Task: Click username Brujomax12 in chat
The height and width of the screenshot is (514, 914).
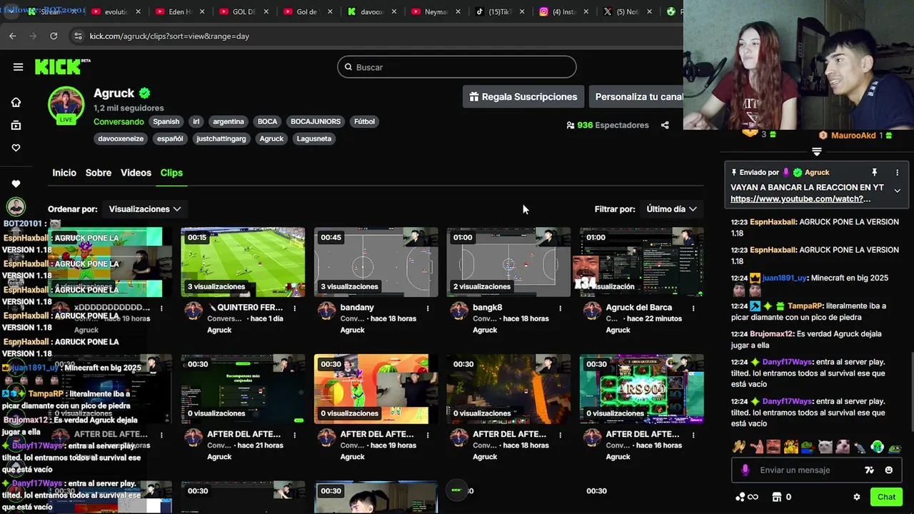Action: point(772,333)
